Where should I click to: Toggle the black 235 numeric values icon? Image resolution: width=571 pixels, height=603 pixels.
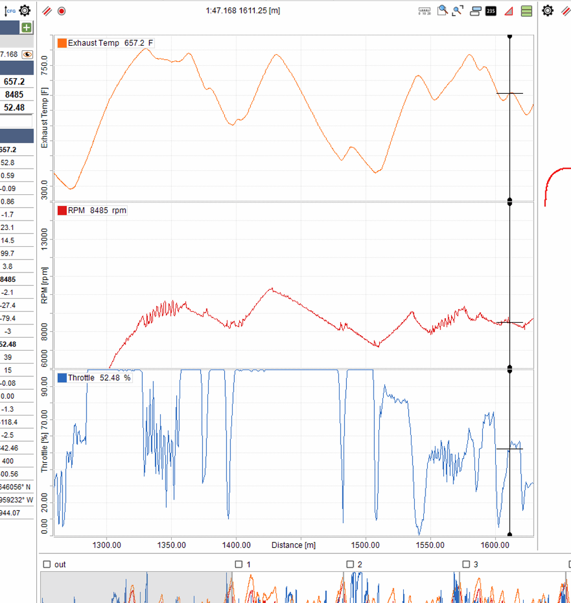click(491, 11)
